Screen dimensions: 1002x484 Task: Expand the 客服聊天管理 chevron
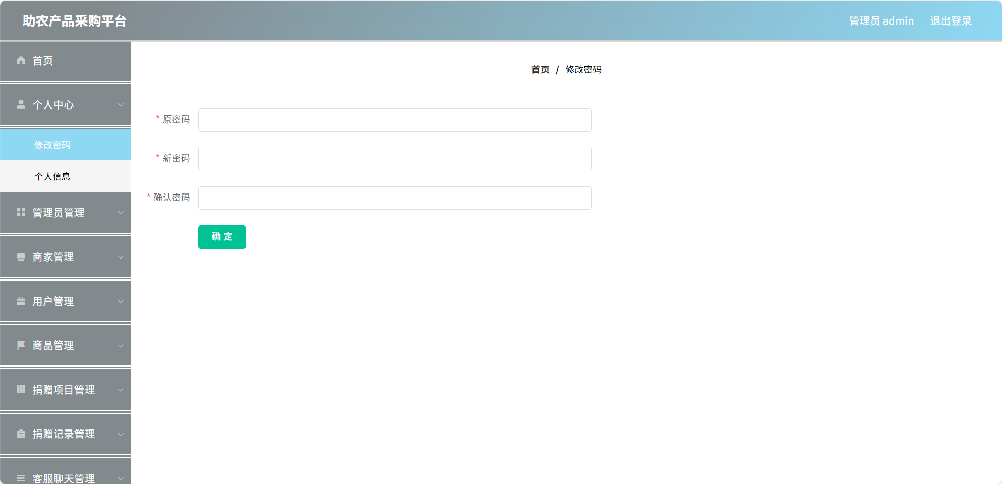click(x=121, y=478)
